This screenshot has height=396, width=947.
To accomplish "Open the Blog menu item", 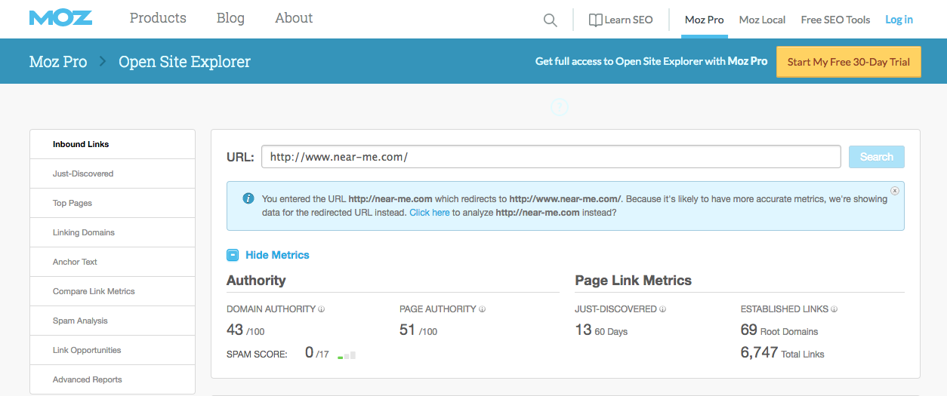I will pyautogui.click(x=230, y=18).
